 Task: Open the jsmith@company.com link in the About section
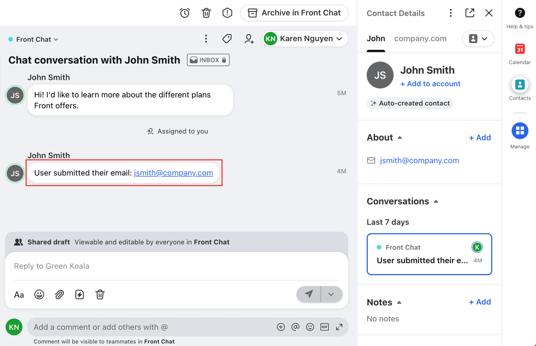(419, 161)
